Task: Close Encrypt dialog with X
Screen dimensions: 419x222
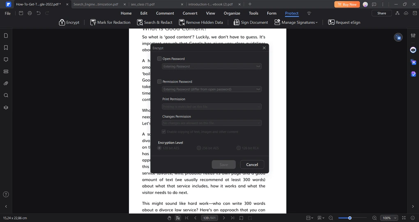Action: point(264,48)
